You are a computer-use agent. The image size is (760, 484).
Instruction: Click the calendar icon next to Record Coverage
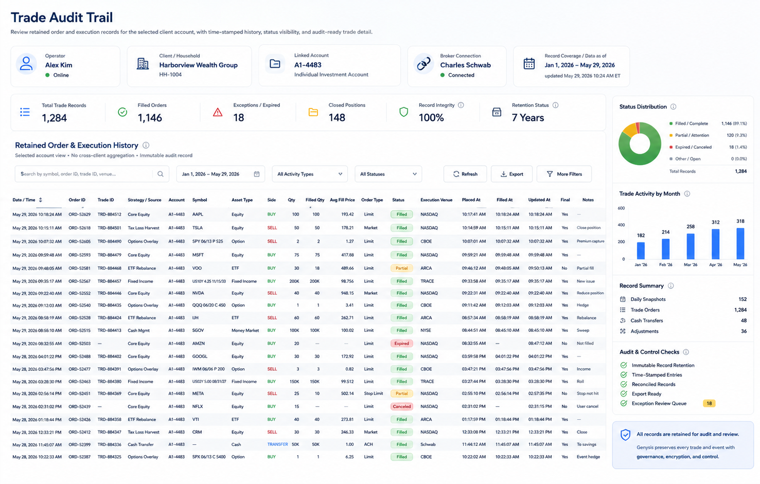[529, 64]
